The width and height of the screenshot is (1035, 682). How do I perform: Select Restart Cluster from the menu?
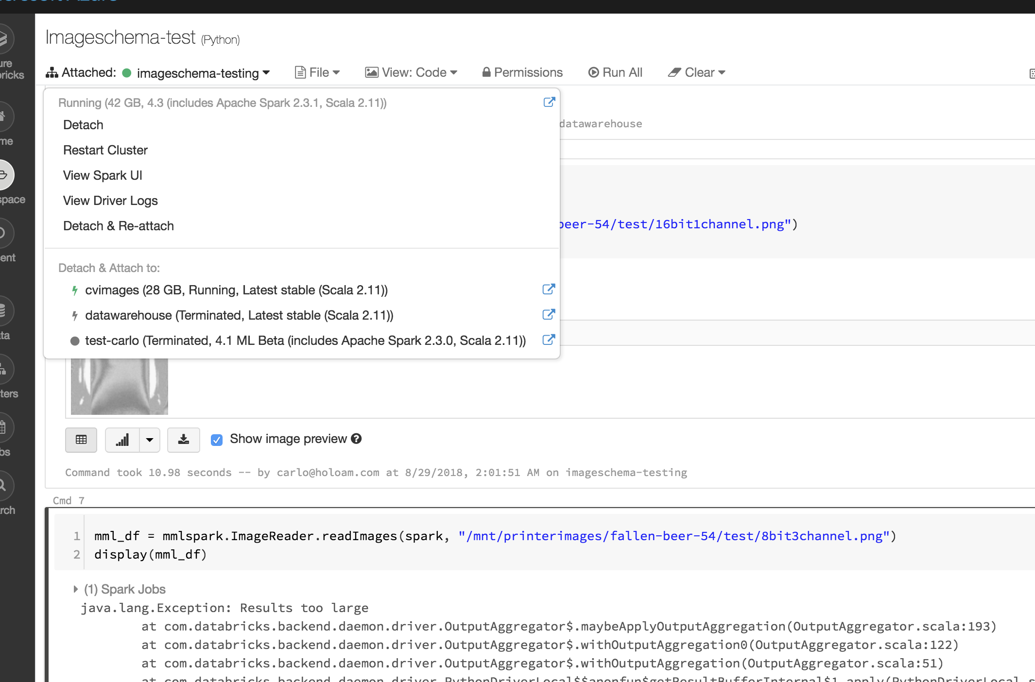point(105,150)
